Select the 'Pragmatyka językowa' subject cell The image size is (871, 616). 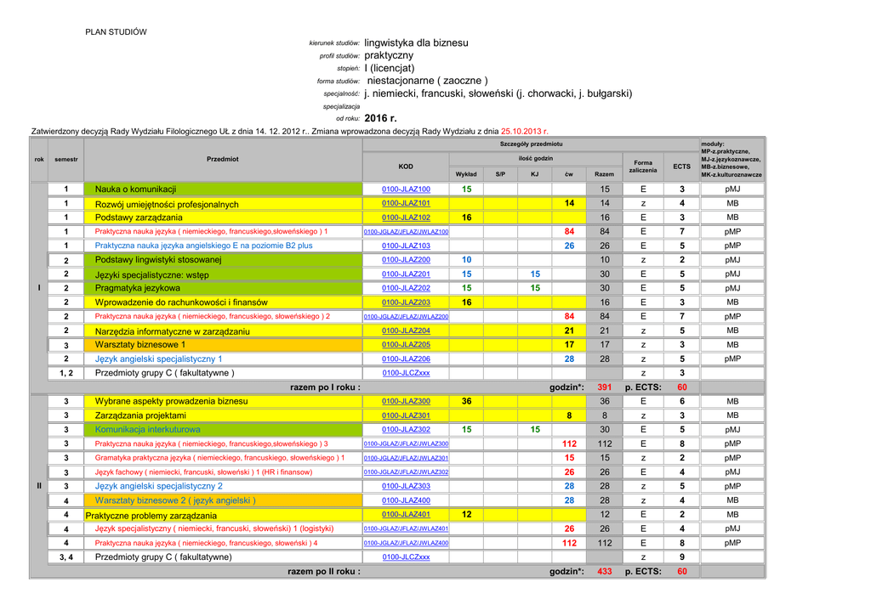point(137,288)
